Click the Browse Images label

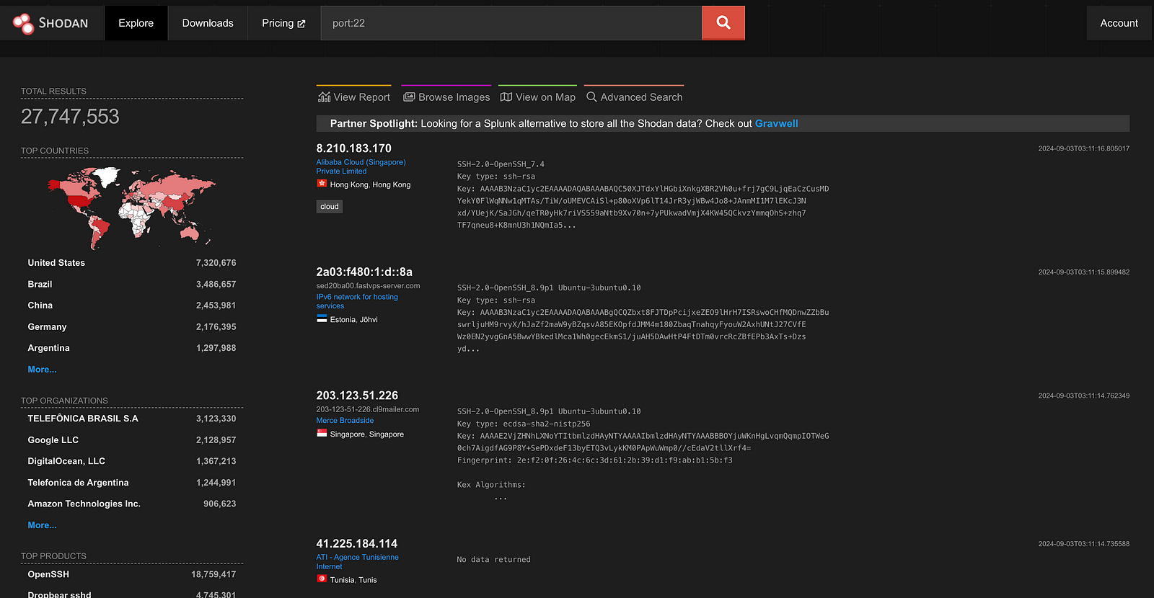454,97
